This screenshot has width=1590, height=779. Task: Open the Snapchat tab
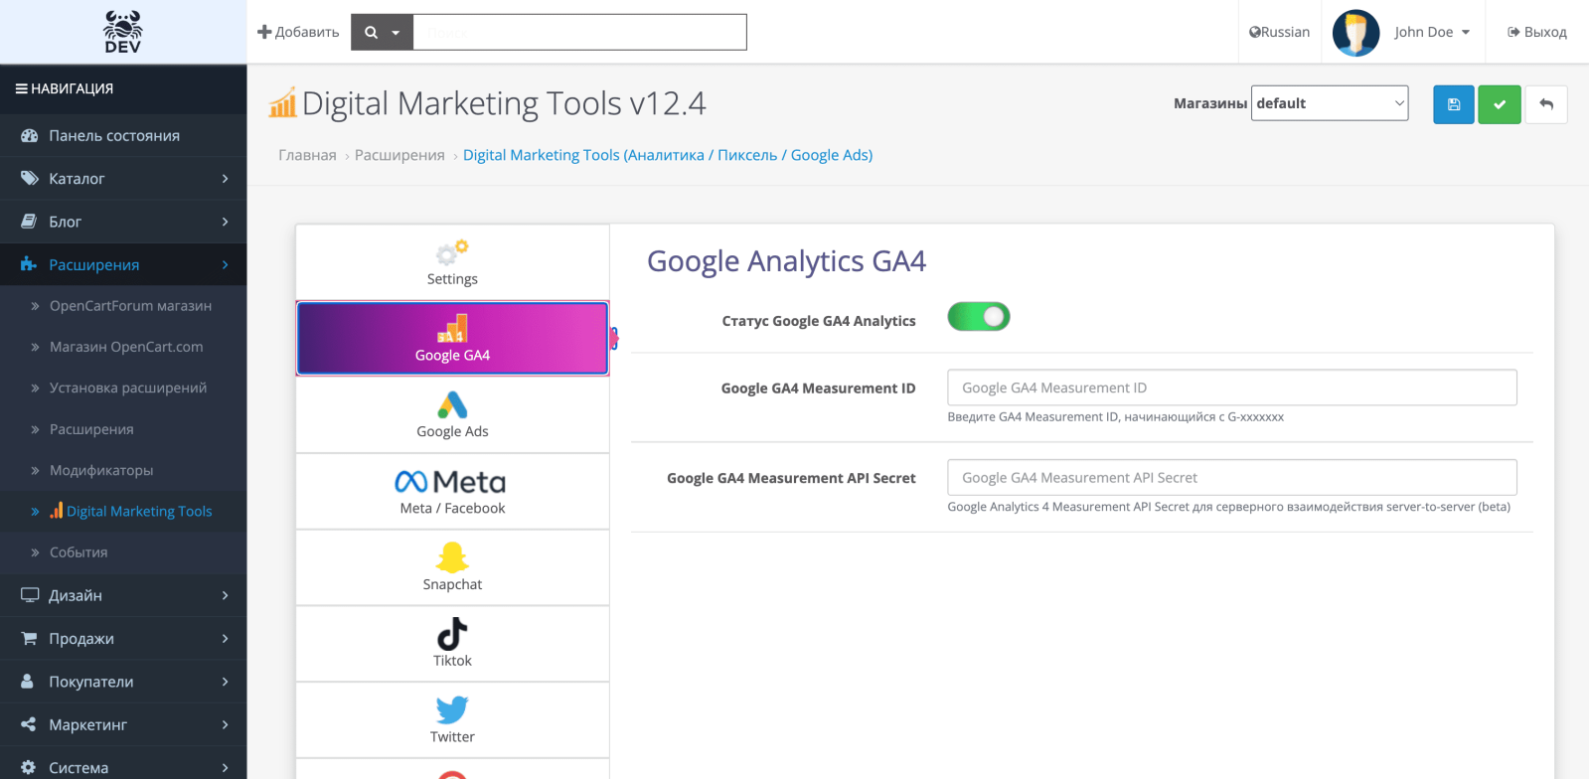tap(452, 568)
